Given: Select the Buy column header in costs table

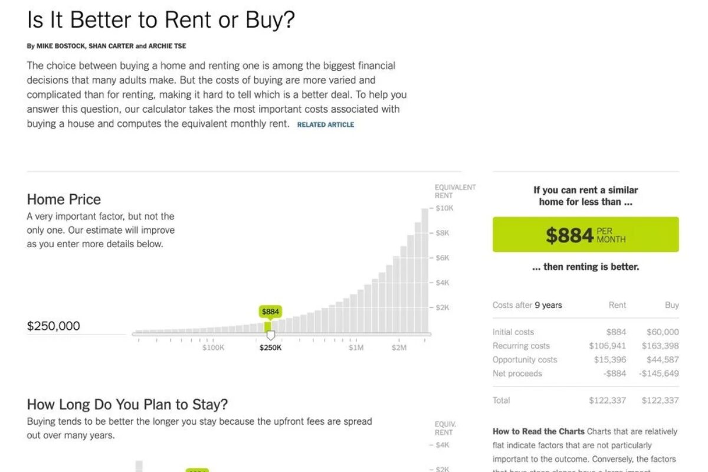Looking at the screenshot, I should (671, 305).
